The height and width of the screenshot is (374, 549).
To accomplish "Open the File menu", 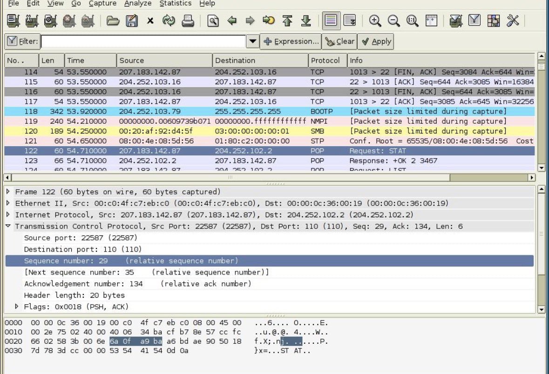I will [x=14, y=4].
